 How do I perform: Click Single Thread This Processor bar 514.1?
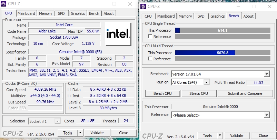click(222, 30)
